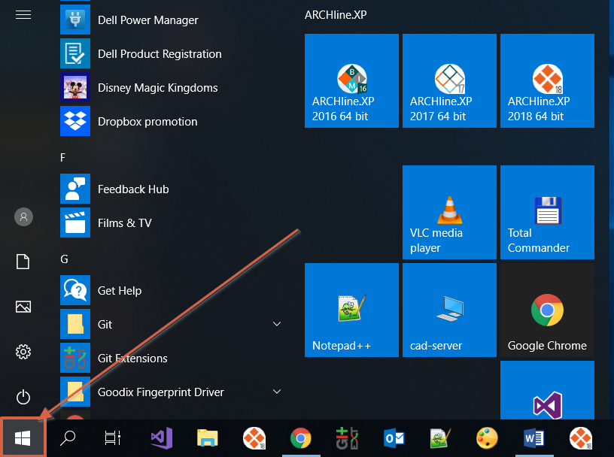Screen dimensions: 614x457
Task: Click the F letter header in app list
Action: (x=62, y=158)
